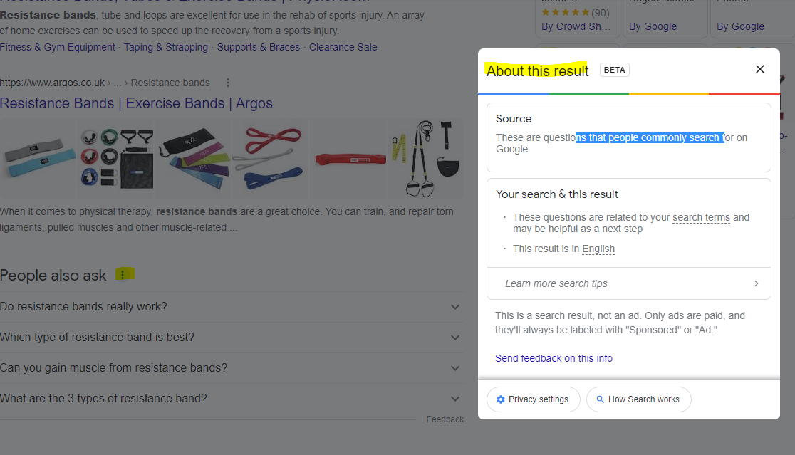Viewport: 795px width, 455px height.
Task: Open the Supports & Braces sitelink
Action: [259, 47]
